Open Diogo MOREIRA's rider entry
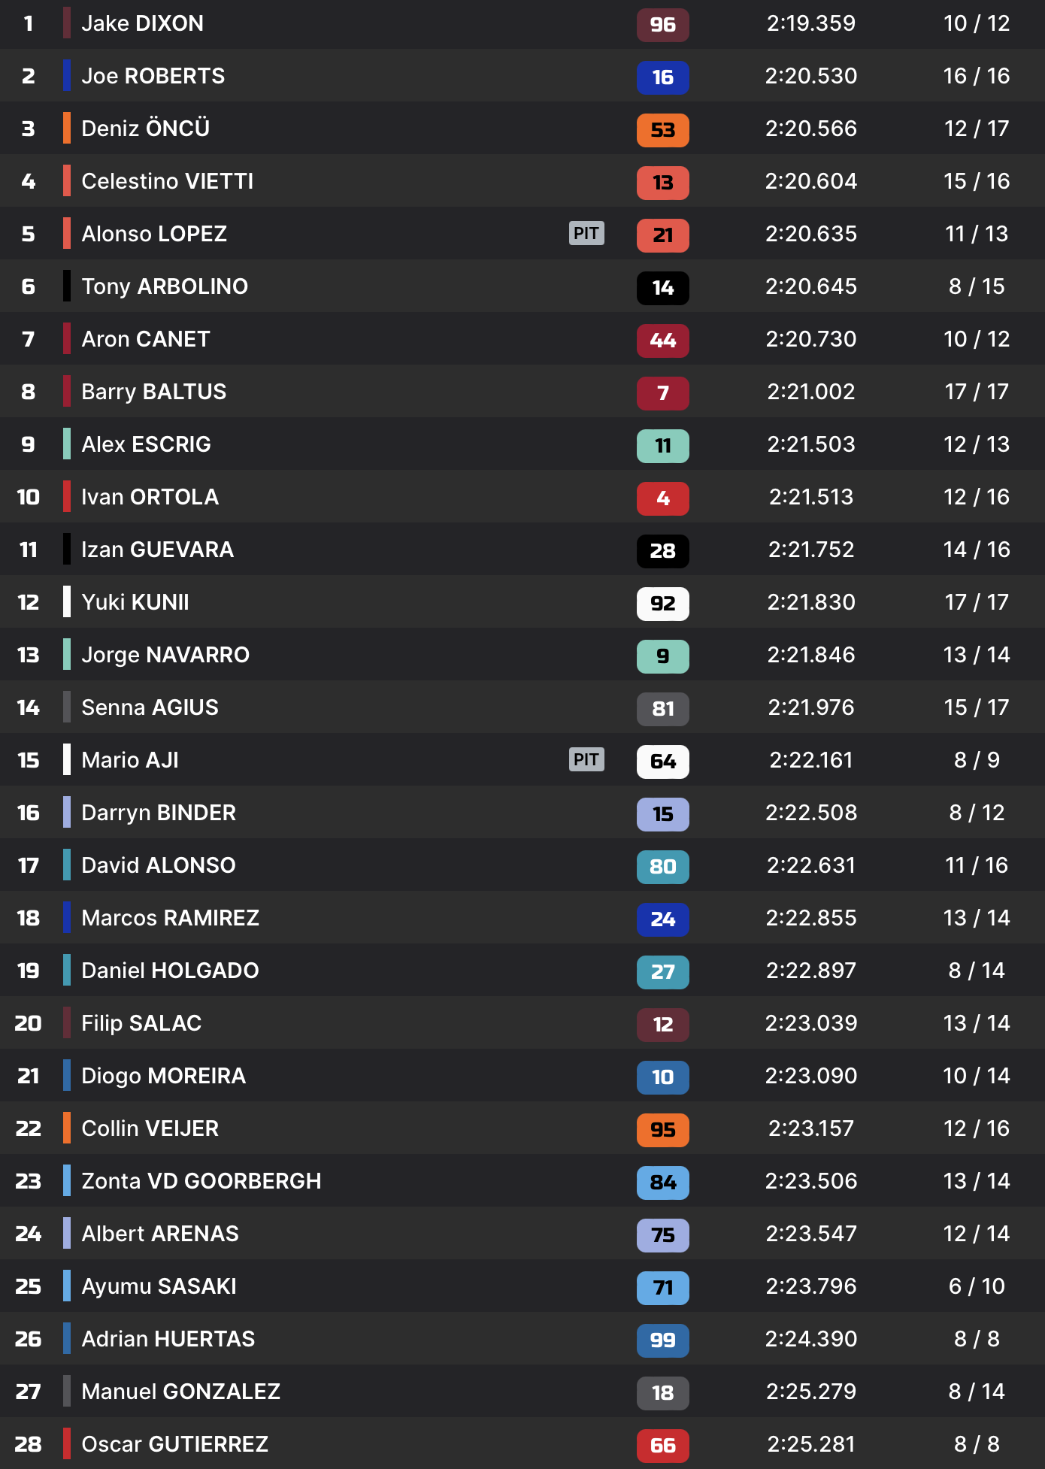 coord(163,1076)
